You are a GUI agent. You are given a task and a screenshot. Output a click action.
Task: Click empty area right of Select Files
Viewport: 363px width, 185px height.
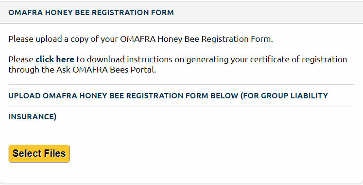(208, 153)
